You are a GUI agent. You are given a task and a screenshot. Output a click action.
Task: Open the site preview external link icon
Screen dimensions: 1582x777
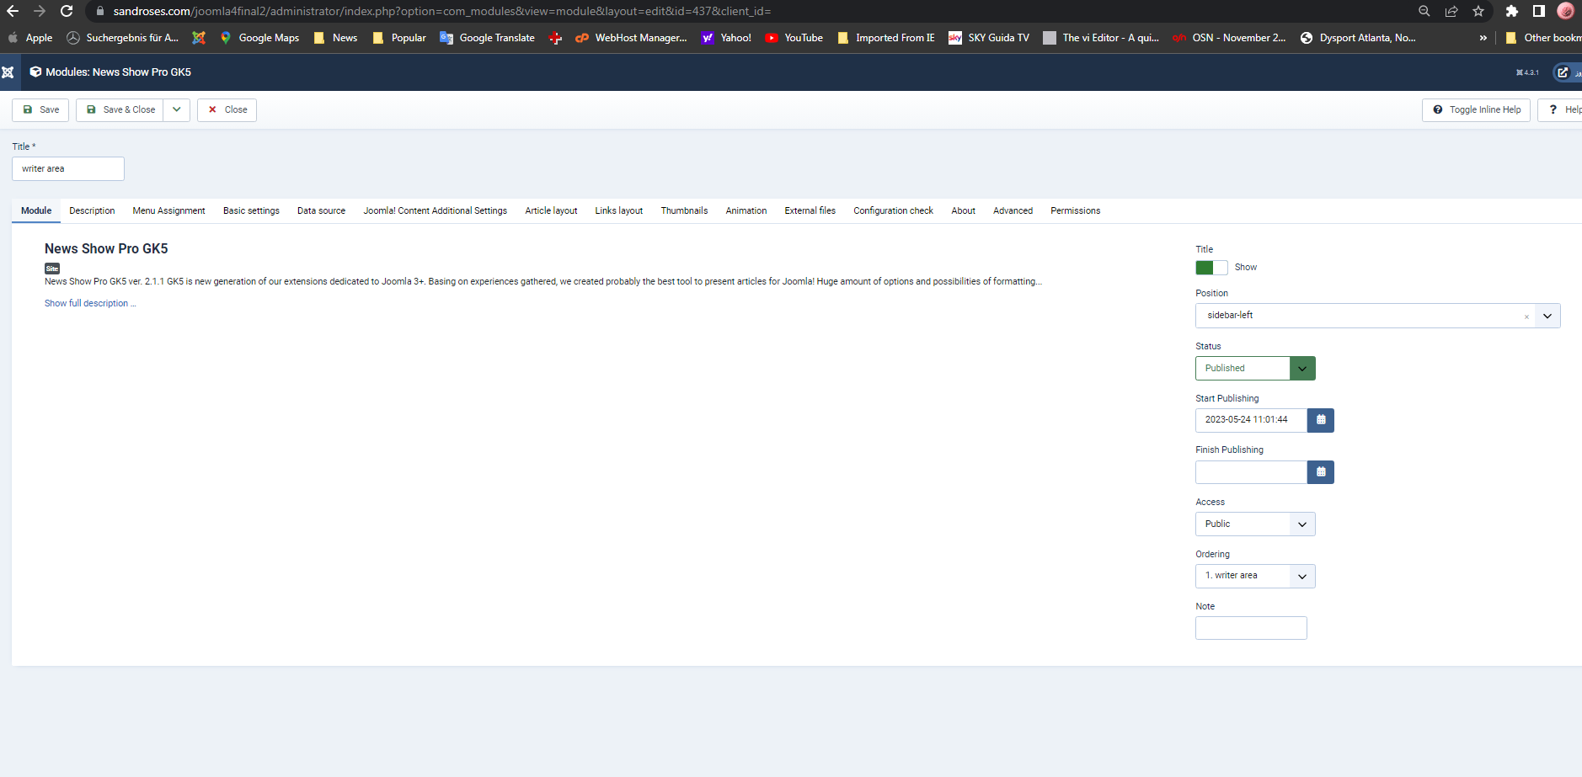(1563, 72)
